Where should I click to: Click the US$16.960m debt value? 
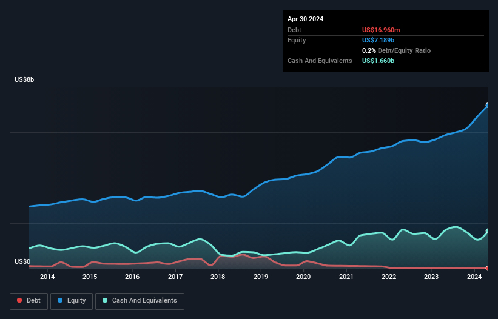tap(381, 30)
